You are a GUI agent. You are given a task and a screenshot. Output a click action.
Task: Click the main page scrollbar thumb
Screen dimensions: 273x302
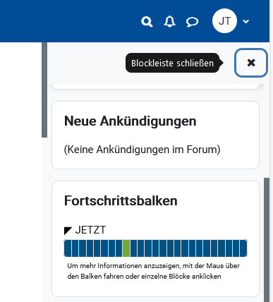pyautogui.click(x=44, y=90)
